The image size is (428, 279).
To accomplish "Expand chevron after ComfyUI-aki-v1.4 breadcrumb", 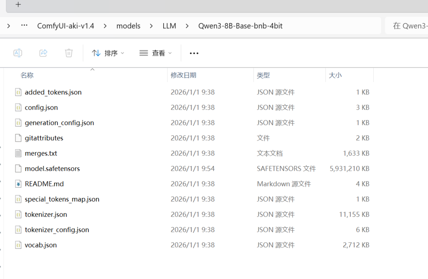I will (105, 26).
